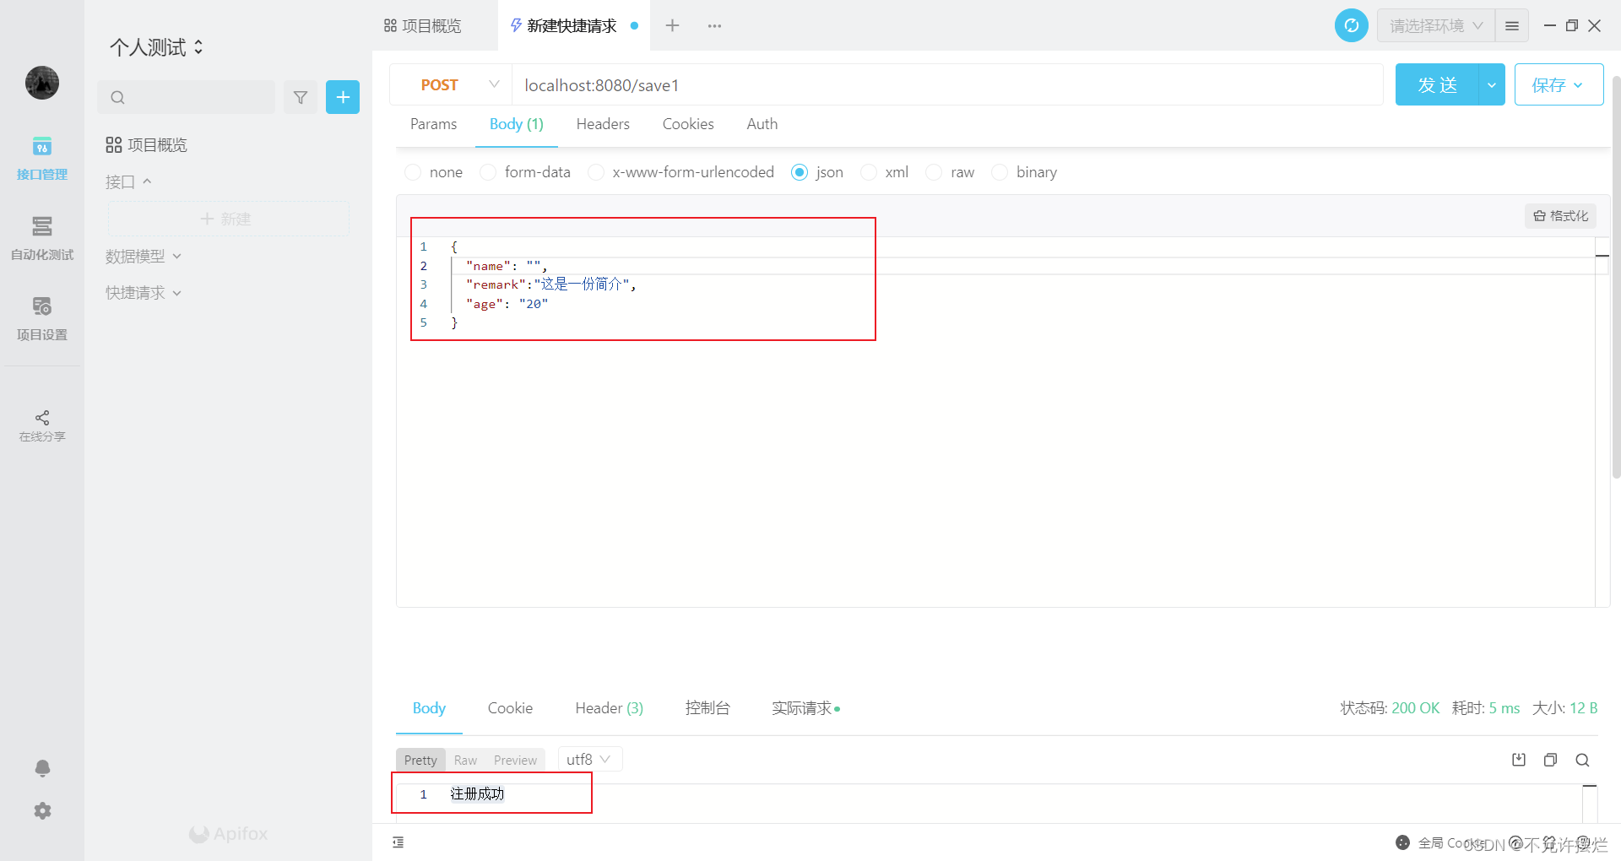Open the notification bell
Viewport: 1621px width, 861px height.
(x=42, y=768)
